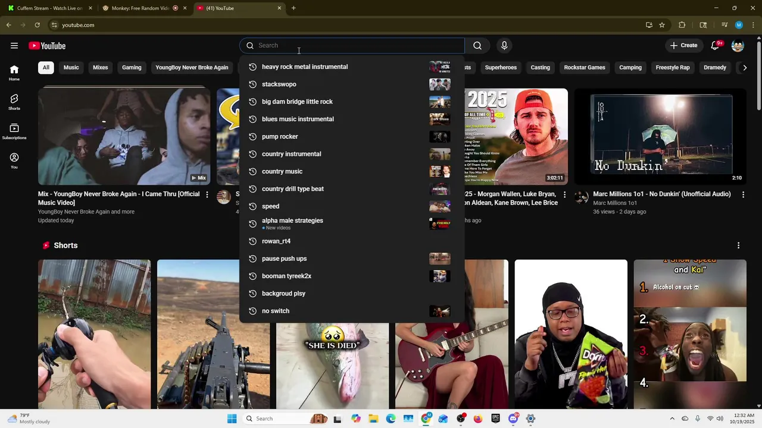
Task: Open Epic Games launcher from taskbar
Action: coord(495,418)
